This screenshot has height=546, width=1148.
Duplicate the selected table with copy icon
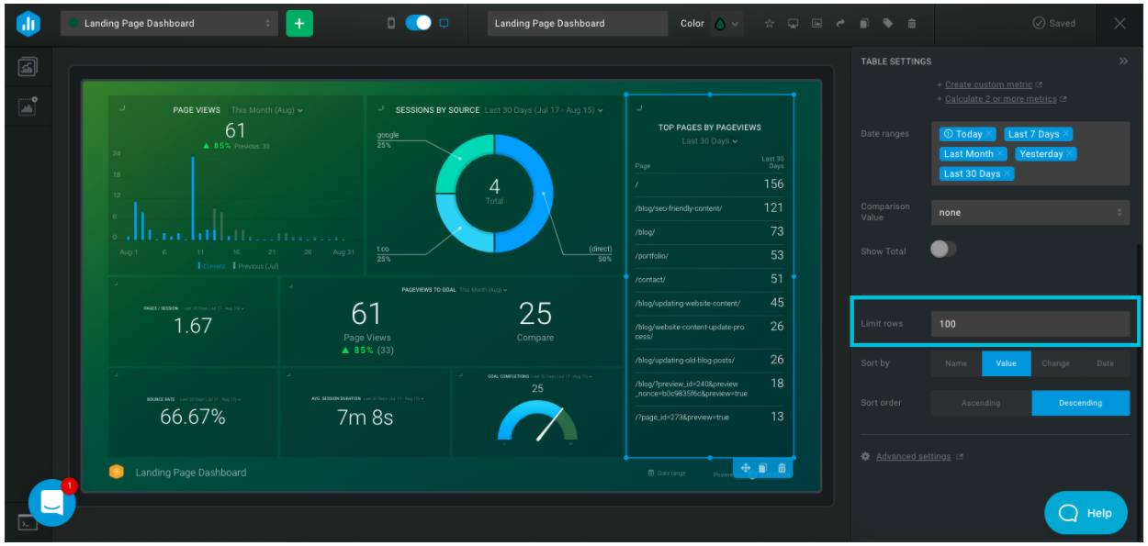(763, 468)
